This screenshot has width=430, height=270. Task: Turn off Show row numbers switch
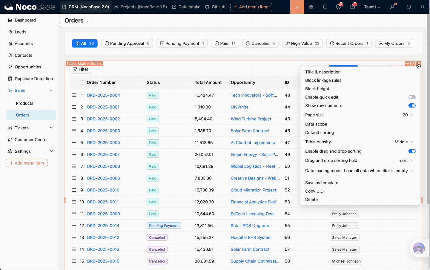pos(412,105)
